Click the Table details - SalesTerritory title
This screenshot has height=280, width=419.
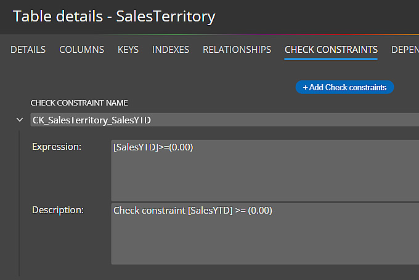click(x=114, y=17)
